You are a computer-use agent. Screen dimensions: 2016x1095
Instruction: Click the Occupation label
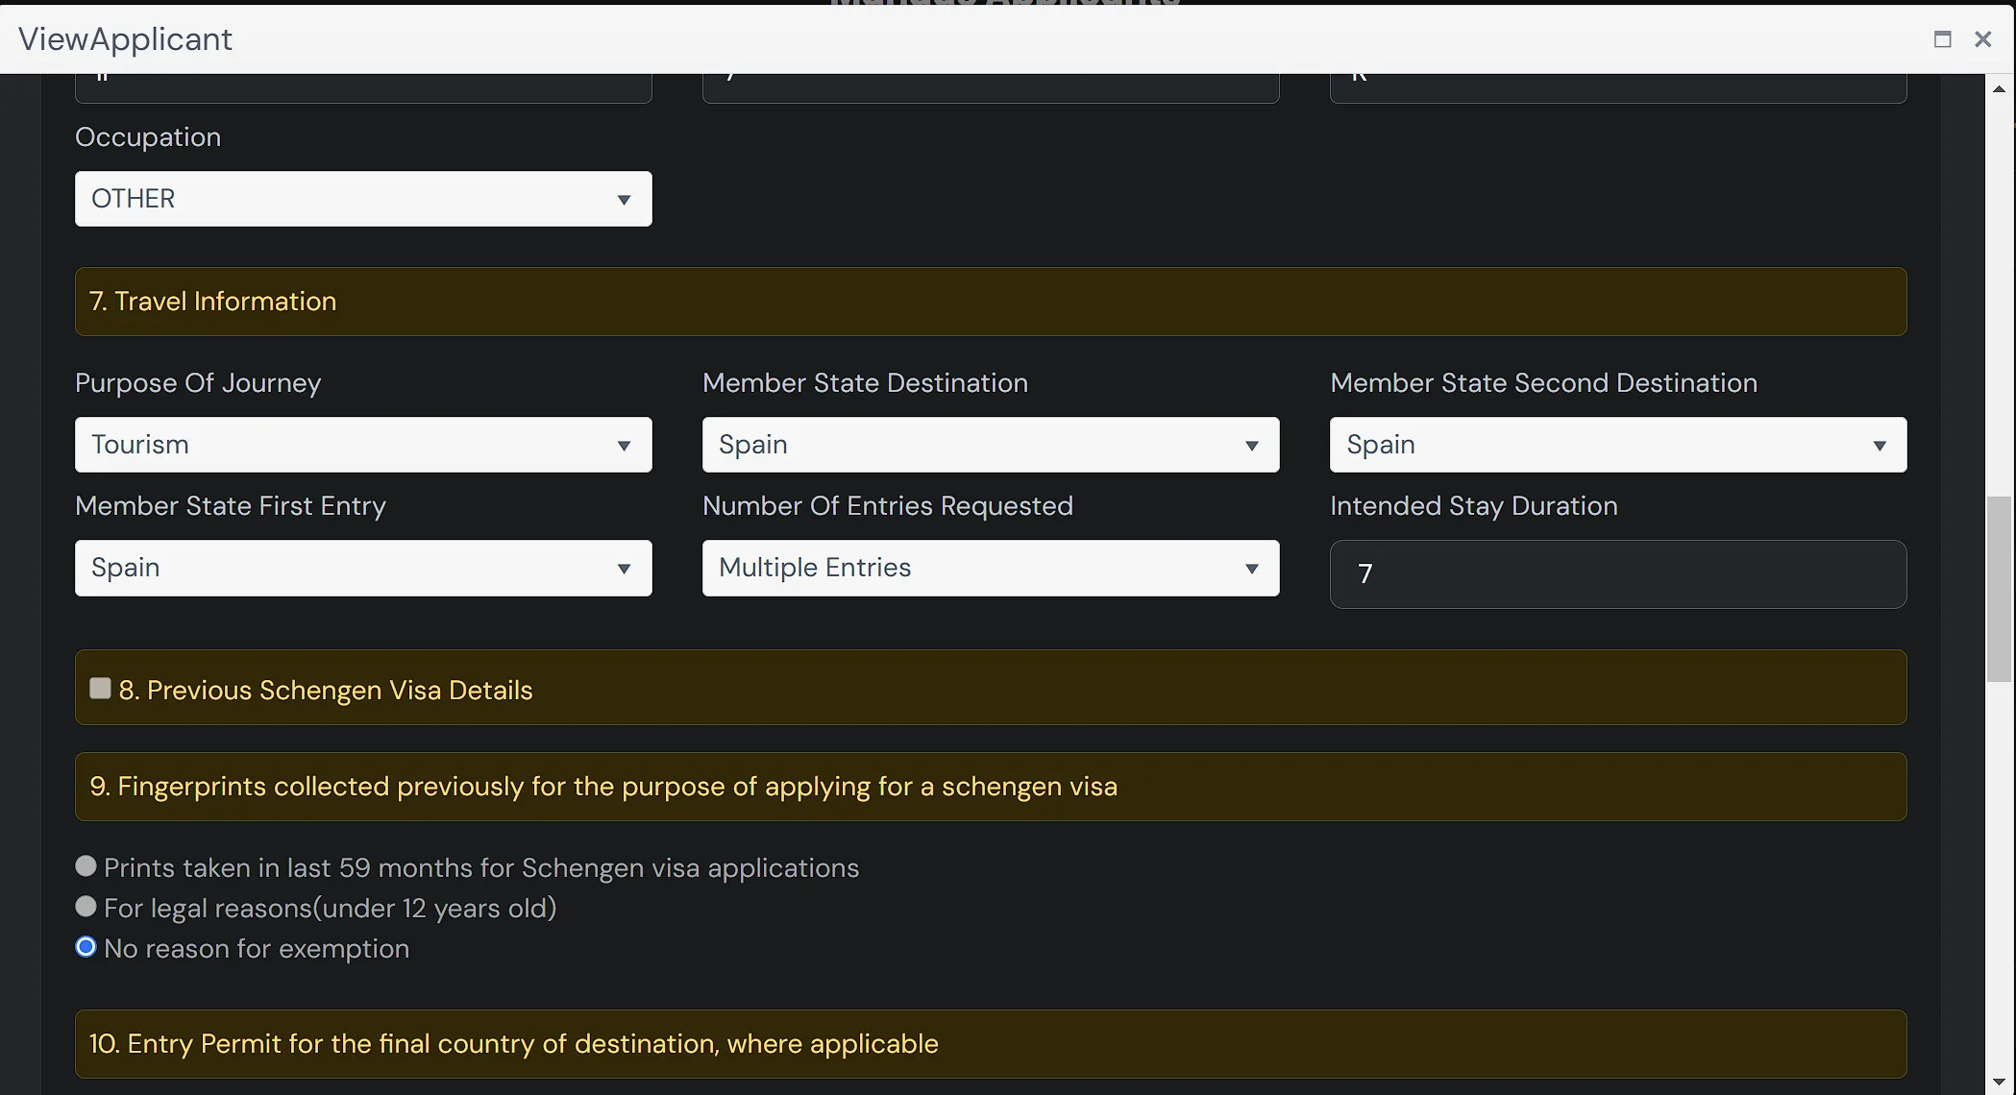148,137
